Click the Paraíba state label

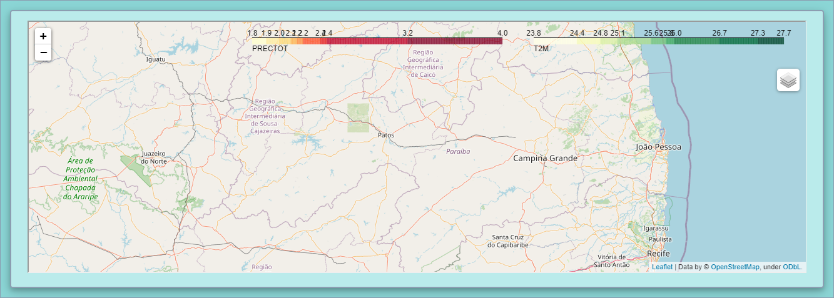[458, 151]
